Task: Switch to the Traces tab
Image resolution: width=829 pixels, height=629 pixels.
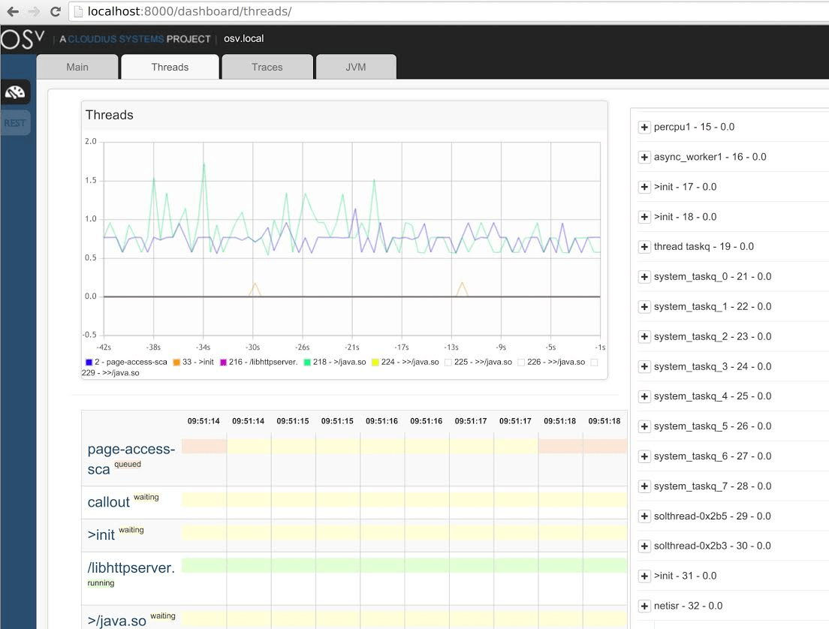Action: click(x=267, y=67)
